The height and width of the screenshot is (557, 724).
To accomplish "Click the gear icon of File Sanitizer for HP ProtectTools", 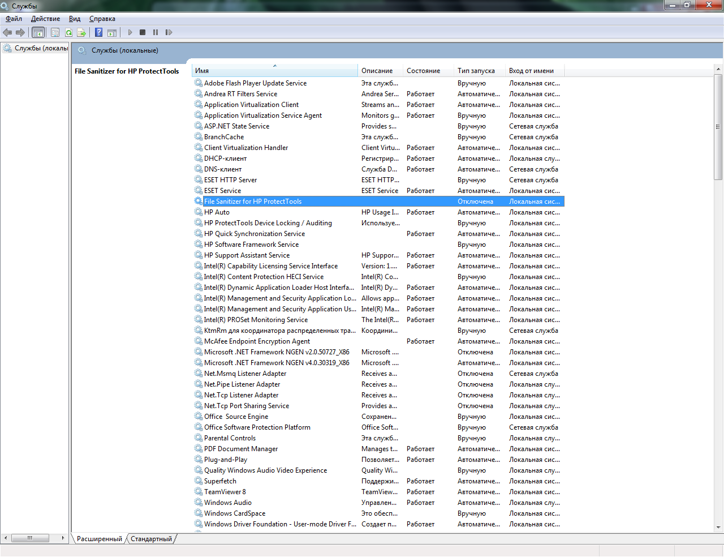I will point(199,201).
